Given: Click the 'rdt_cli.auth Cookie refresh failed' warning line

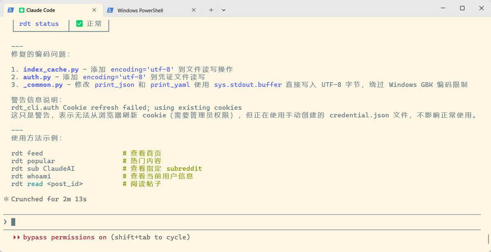Looking at the screenshot, I should tap(126, 108).
